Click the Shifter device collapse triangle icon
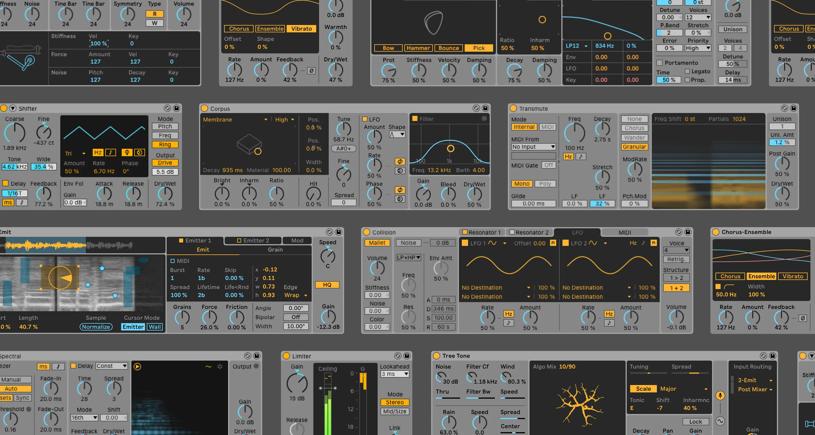Image resolution: width=815 pixels, height=435 pixels. [13, 108]
